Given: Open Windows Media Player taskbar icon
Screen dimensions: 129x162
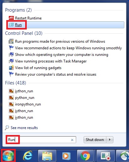Looking at the screenshot, I should pos(66,156).
